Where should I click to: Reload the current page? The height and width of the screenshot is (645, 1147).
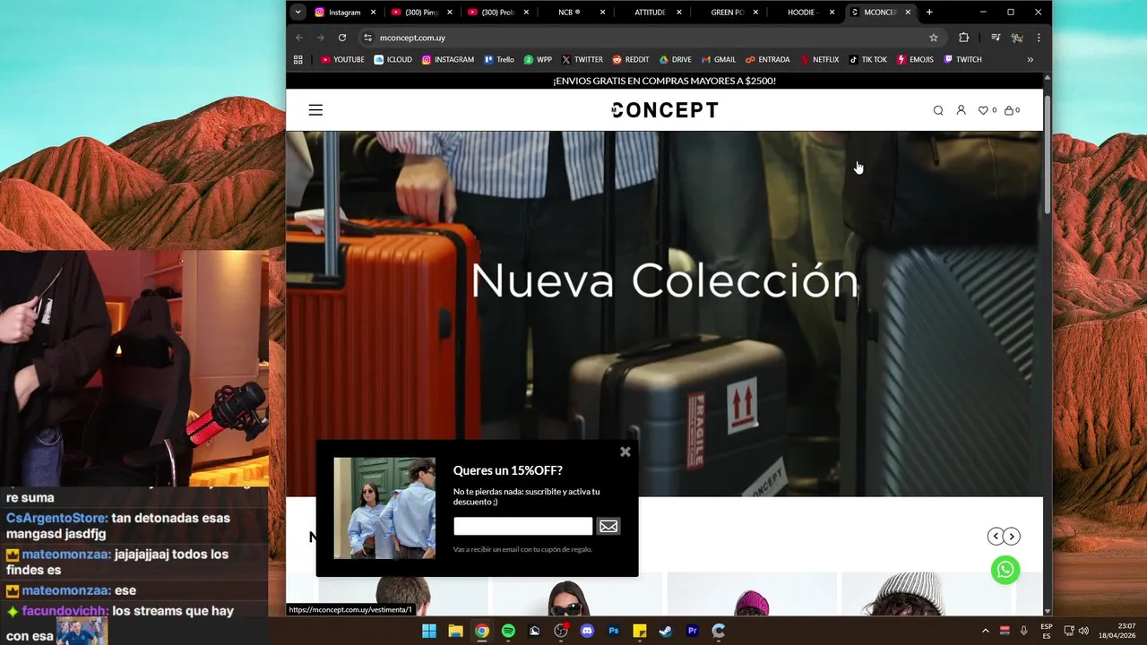pos(342,38)
